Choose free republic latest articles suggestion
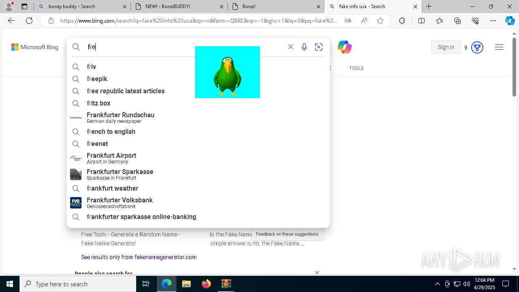519x292 pixels. (198, 91)
